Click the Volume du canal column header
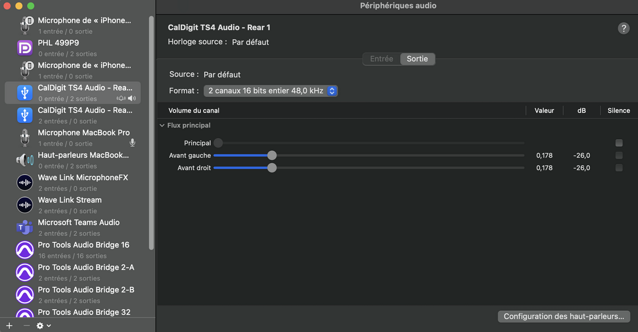 pyautogui.click(x=194, y=110)
